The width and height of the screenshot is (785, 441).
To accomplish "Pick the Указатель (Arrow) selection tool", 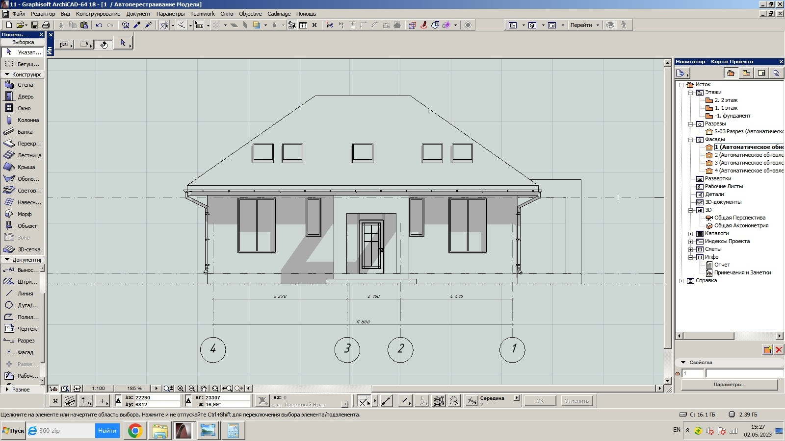I will pos(23,52).
